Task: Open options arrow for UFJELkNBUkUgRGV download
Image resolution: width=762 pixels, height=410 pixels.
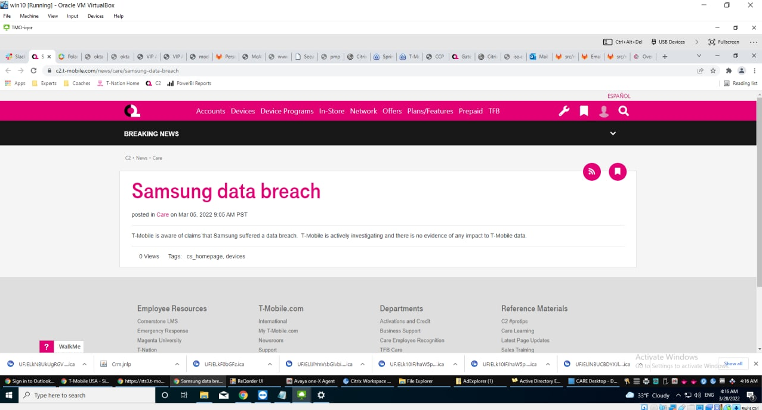Action: click(84, 364)
